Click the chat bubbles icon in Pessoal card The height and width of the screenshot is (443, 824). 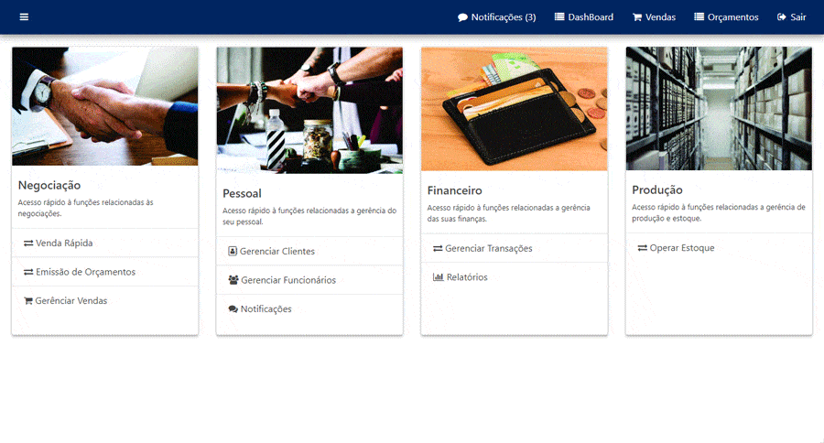(x=233, y=309)
